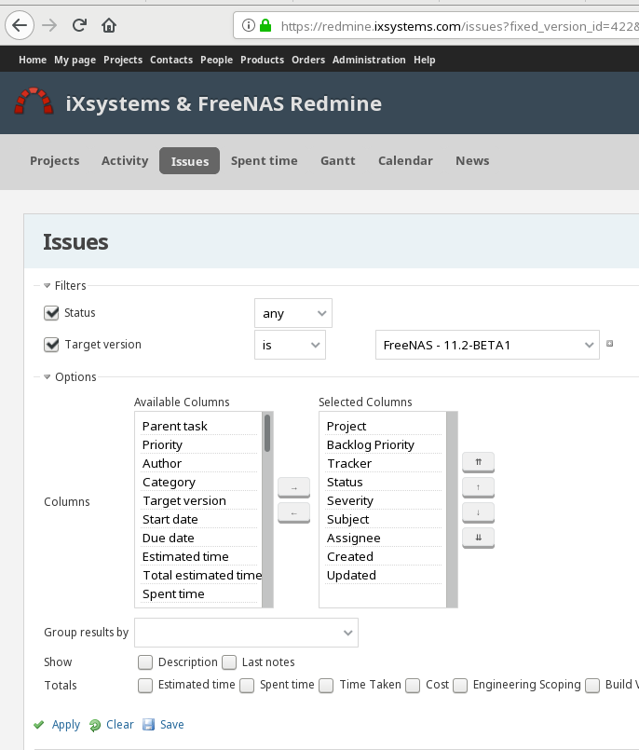This screenshot has width=639, height=750.
Task: Click the Clear link
Action: [119, 725]
